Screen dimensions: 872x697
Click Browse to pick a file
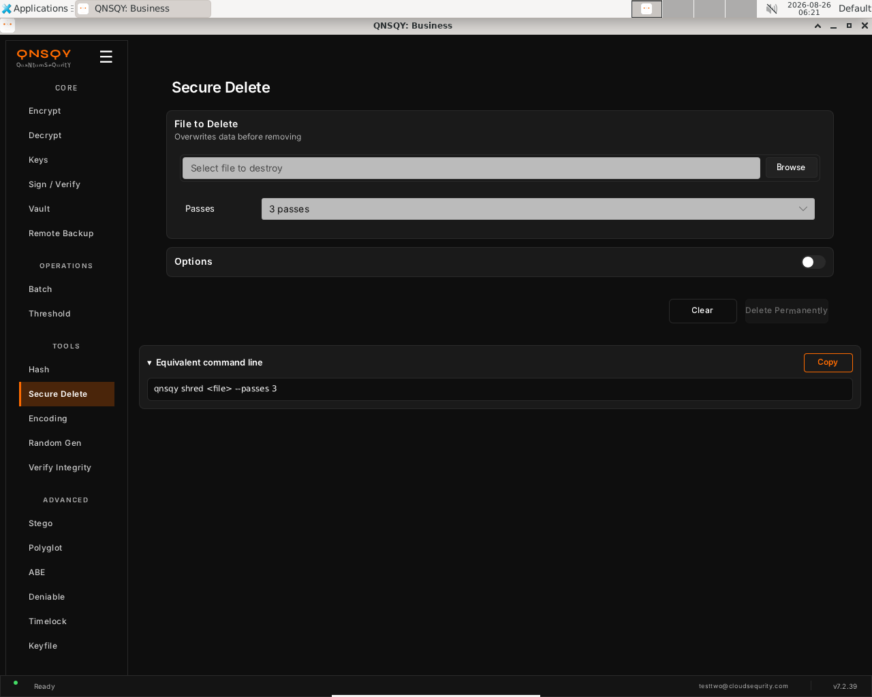791,167
